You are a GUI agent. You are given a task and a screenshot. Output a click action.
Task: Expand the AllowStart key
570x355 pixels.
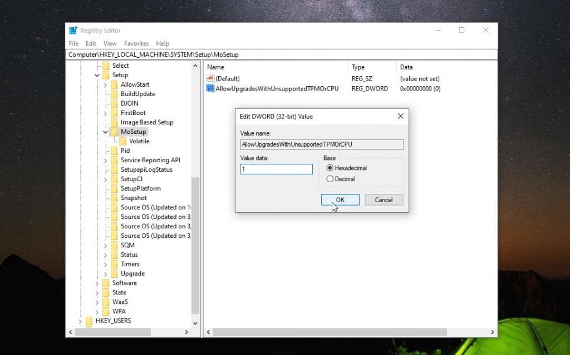point(105,84)
